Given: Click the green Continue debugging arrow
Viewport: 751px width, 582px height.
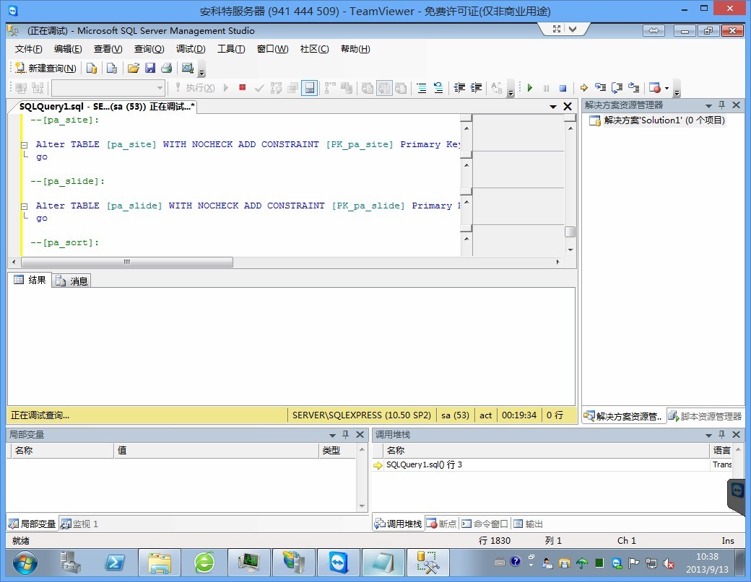Looking at the screenshot, I should coord(530,88).
